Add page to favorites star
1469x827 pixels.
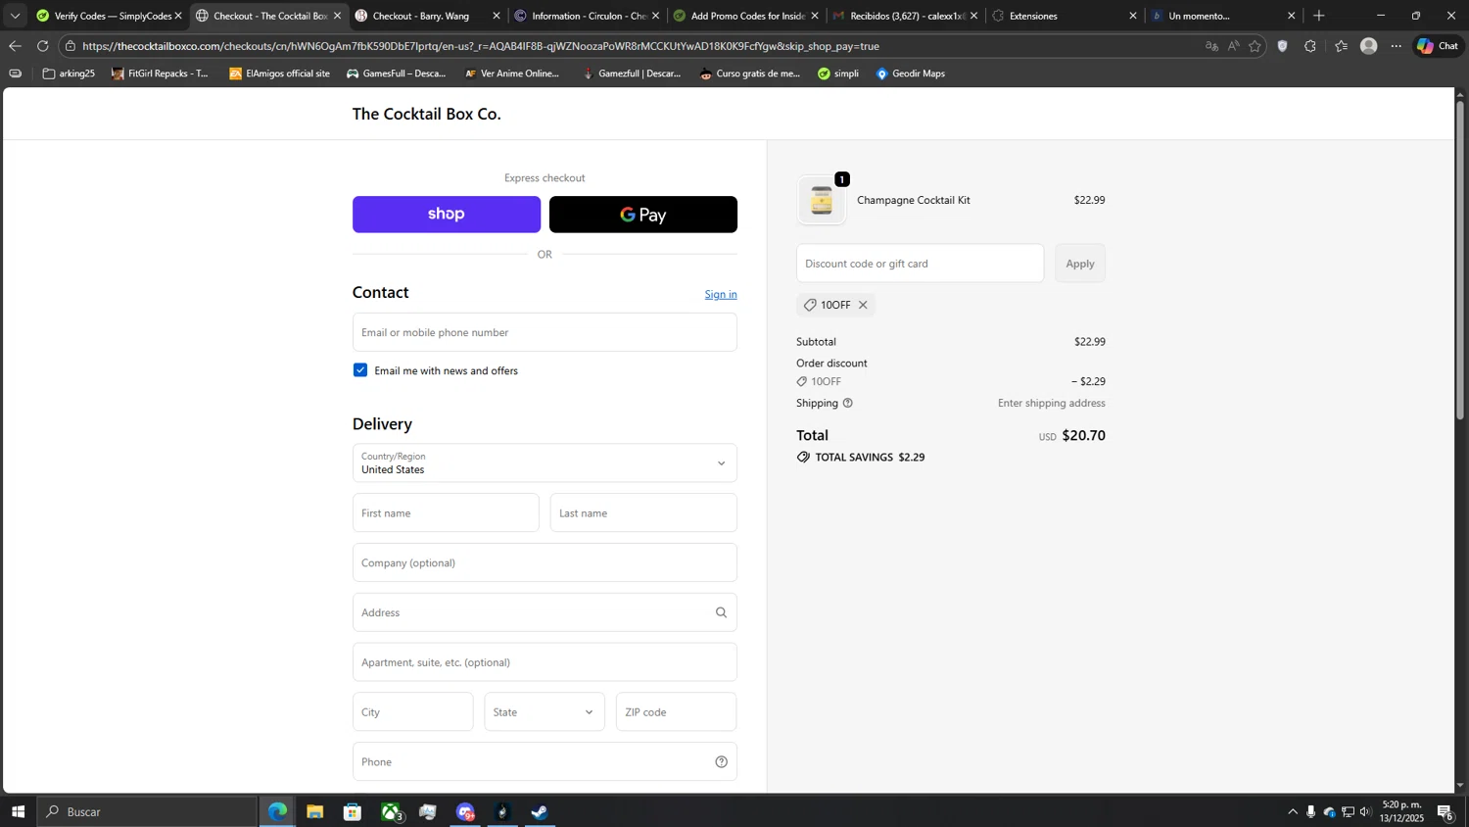click(x=1255, y=46)
